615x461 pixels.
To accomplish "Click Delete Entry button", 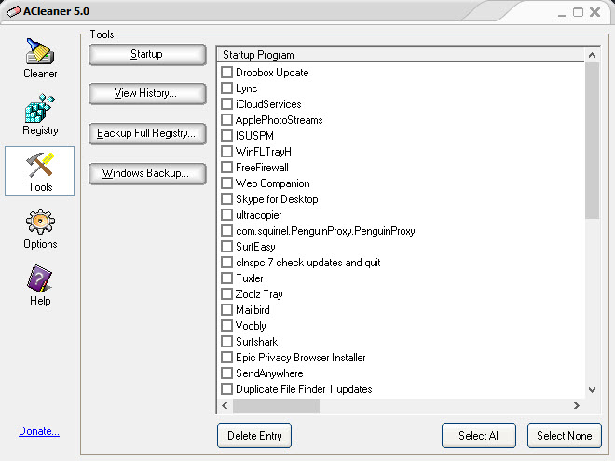I will pyautogui.click(x=254, y=435).
